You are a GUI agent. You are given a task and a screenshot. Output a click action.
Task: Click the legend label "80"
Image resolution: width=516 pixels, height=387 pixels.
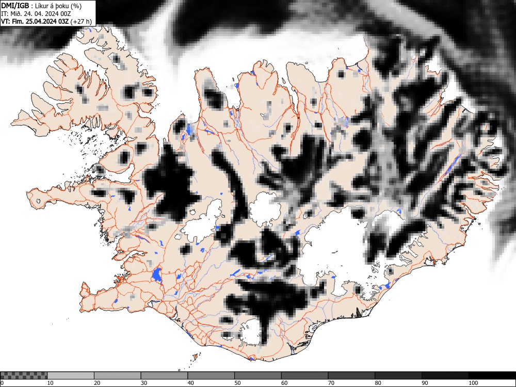click(378, 383)
